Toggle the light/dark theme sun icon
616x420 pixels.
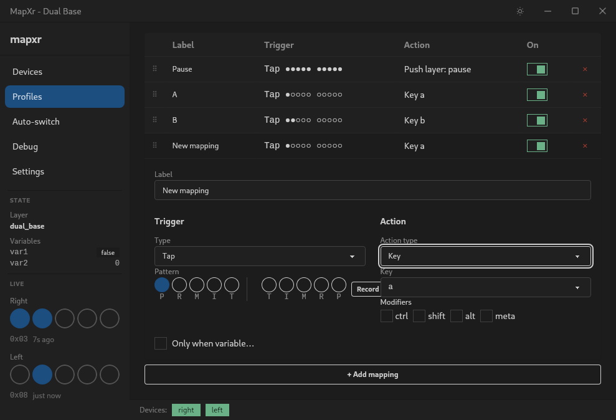(520, 11)
